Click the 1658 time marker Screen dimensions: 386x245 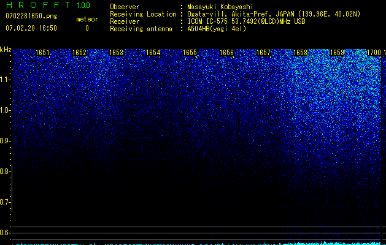(x=300, y=53)
